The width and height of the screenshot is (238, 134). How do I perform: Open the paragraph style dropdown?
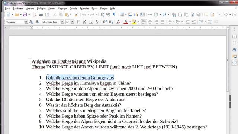coord(26,22)
